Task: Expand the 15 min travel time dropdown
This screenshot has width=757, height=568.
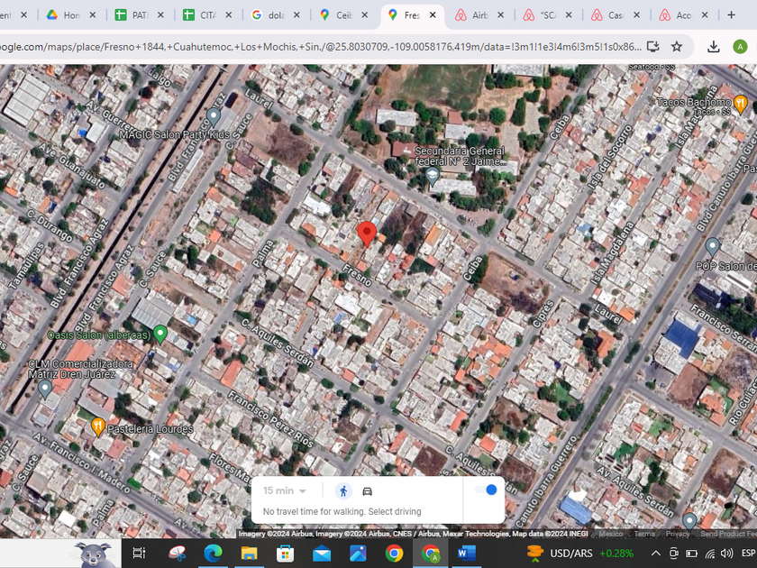Action: (285, 490)
